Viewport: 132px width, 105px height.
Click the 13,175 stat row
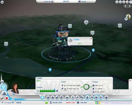point(98,86)
